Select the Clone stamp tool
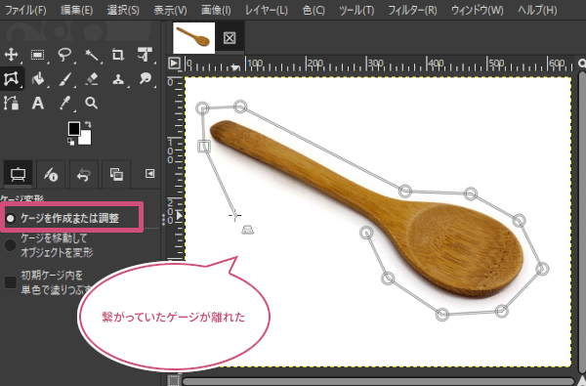The image size is (586, 386). tap(118, 78)
